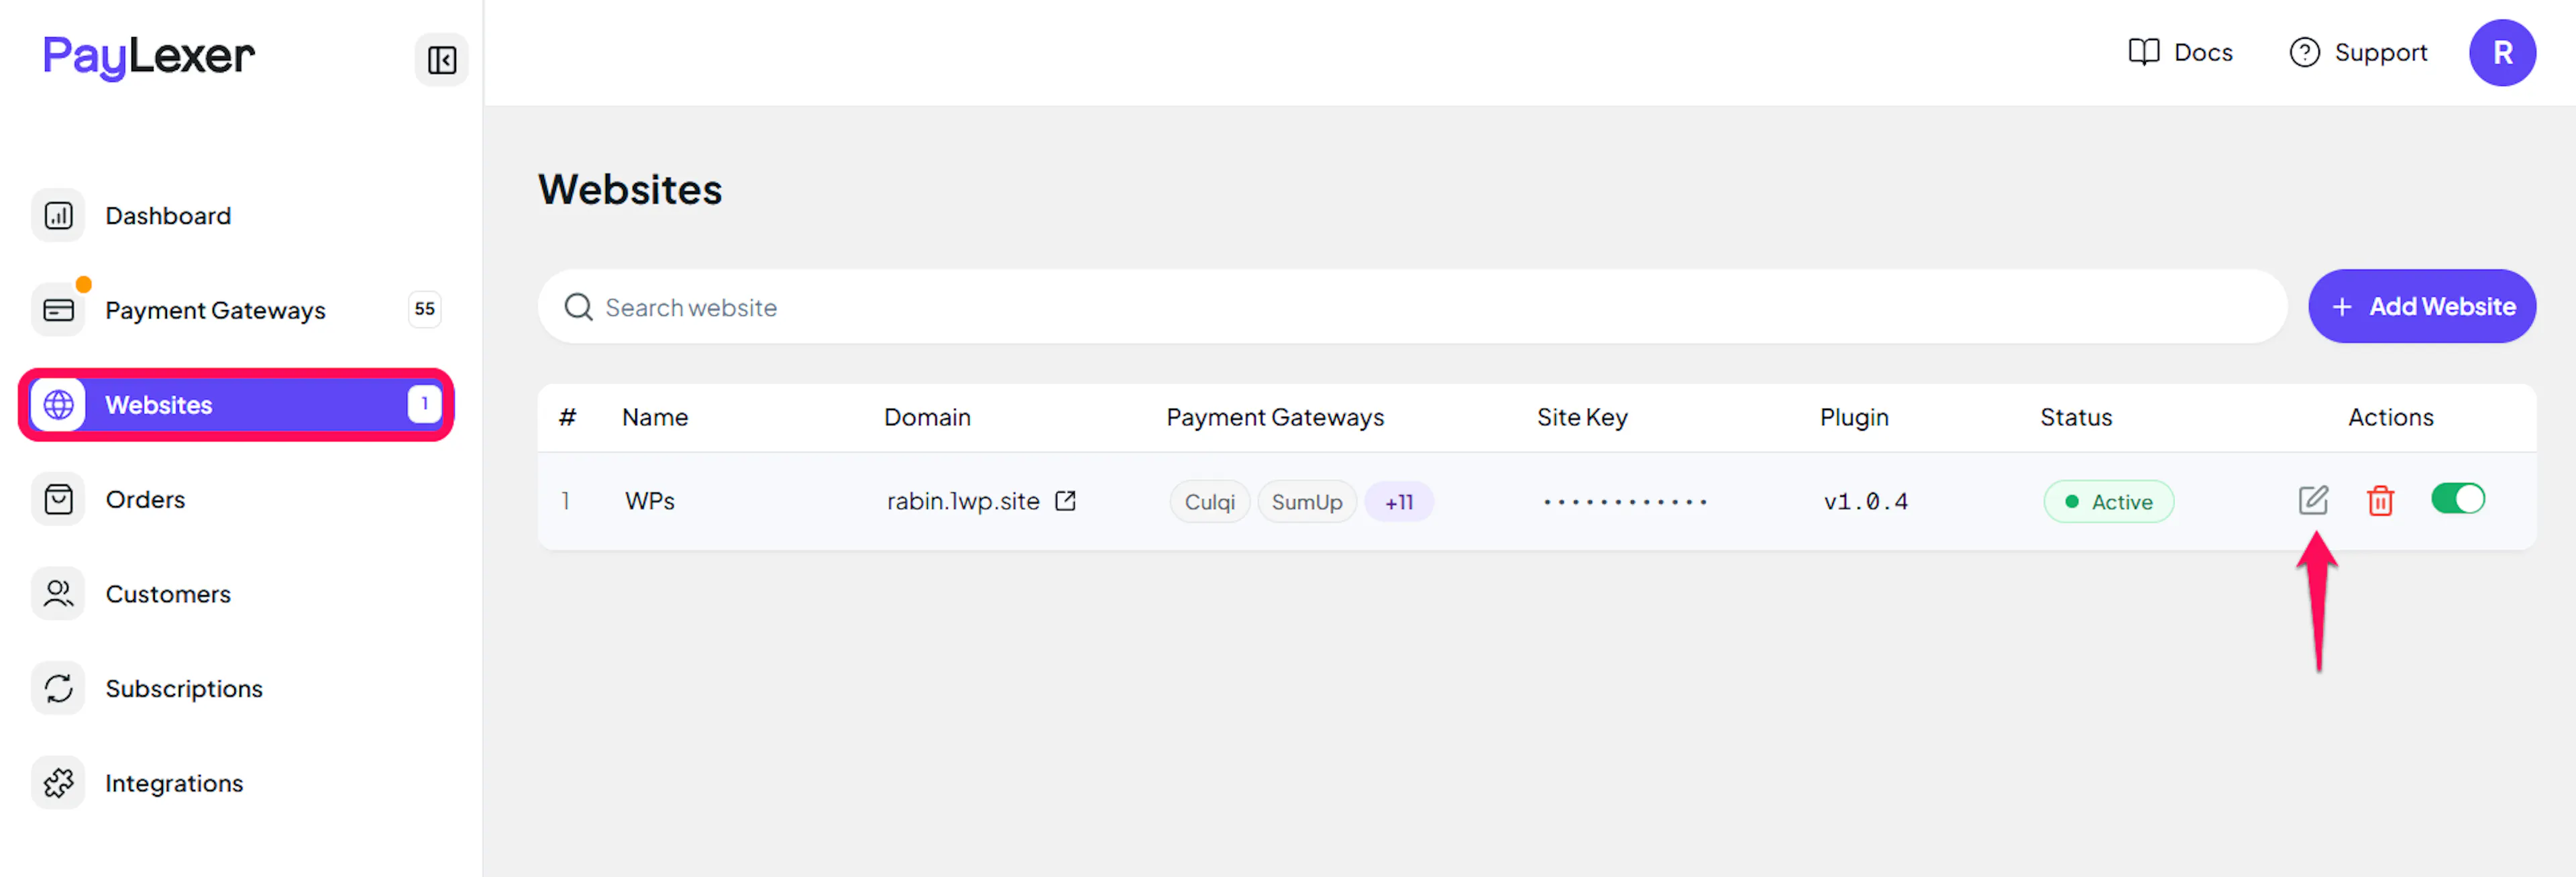Image resolution: width=2576 pixels, height=877 pixels.
Task: Toggle the WPs website active switch
Action: [2457, 498]
